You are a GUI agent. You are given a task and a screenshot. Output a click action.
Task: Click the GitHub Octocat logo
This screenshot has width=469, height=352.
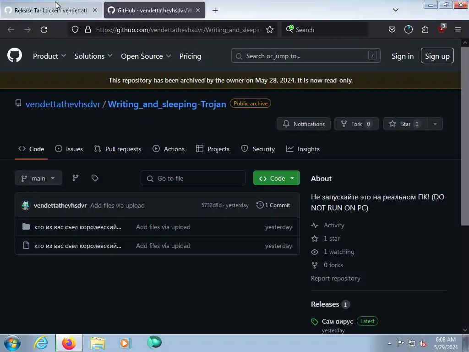click(x=15, y=55)
